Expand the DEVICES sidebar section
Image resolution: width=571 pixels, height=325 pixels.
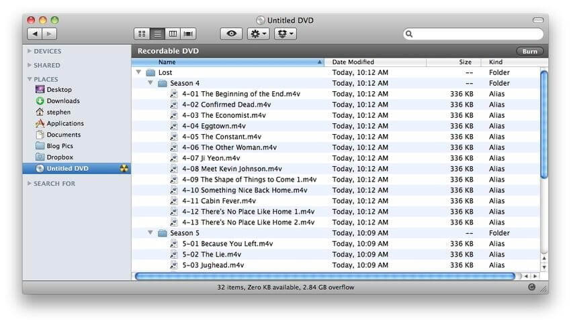[x=30, y=51]
